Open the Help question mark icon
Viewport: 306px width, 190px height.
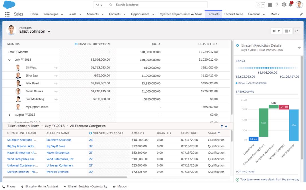277,5
